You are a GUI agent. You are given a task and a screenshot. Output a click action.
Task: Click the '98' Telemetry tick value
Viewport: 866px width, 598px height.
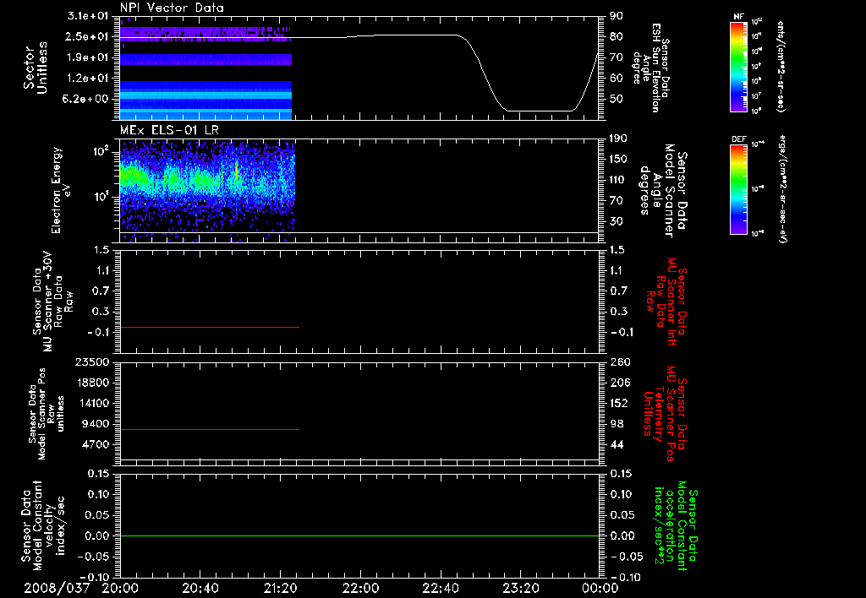click(x=617, y=424)
